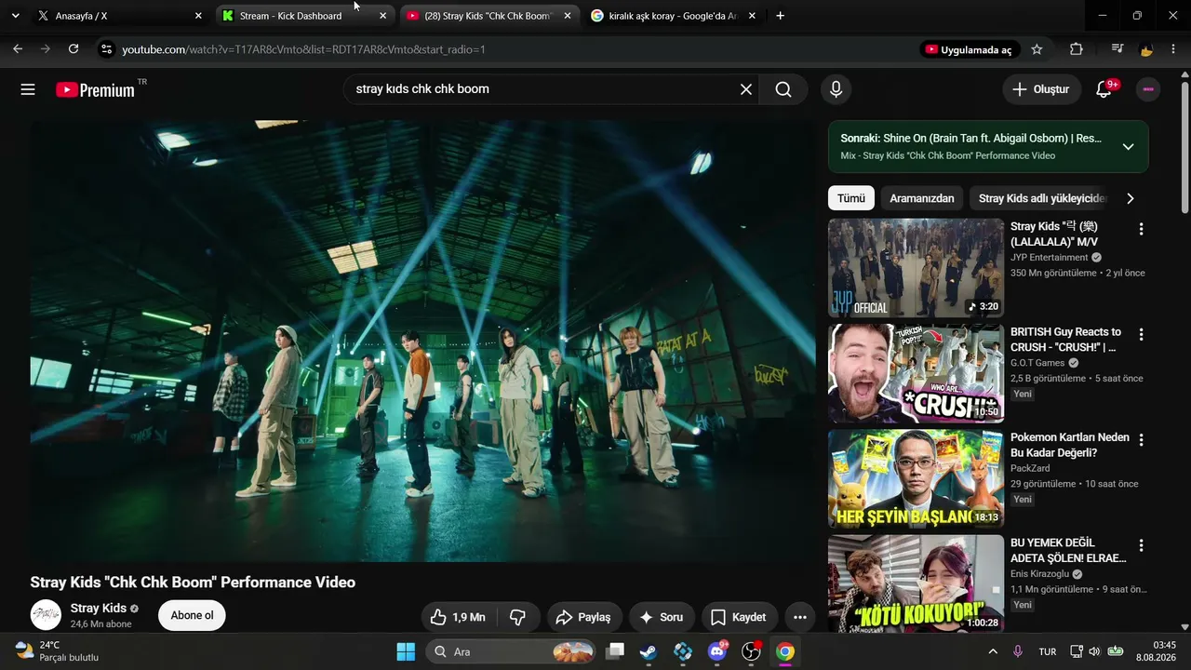Open YouTube notifications bell

(1104, 89)
